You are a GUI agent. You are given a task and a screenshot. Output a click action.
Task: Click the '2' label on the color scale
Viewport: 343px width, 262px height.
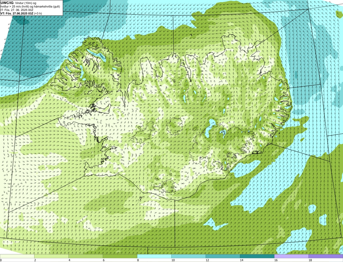click(x=35, y=260)
